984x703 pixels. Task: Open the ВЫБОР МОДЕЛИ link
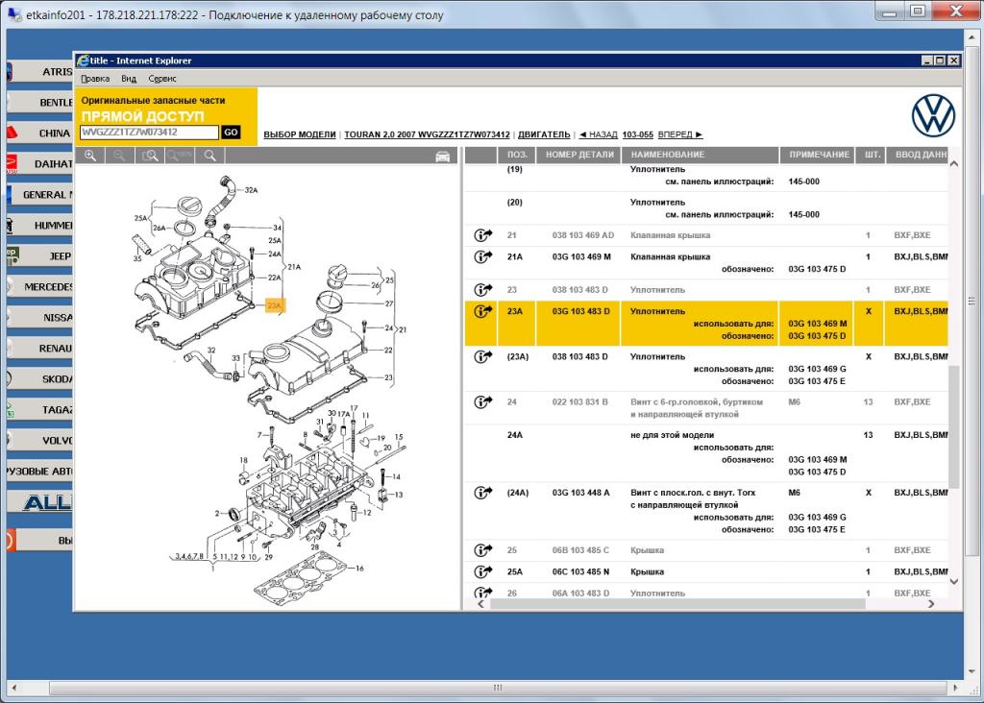(x=300, y=134)
